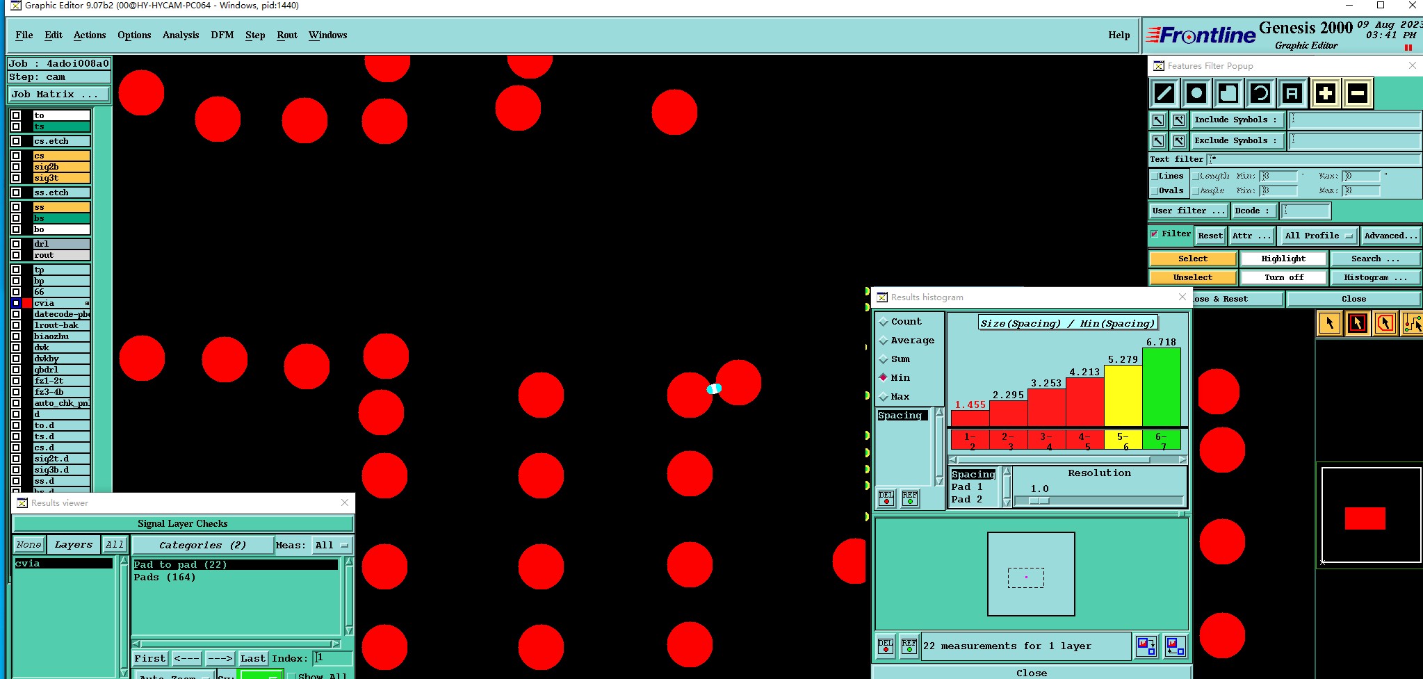Toggle the Lines feature type filter icon
The image size is (1423, 679).
(1164, 93)
